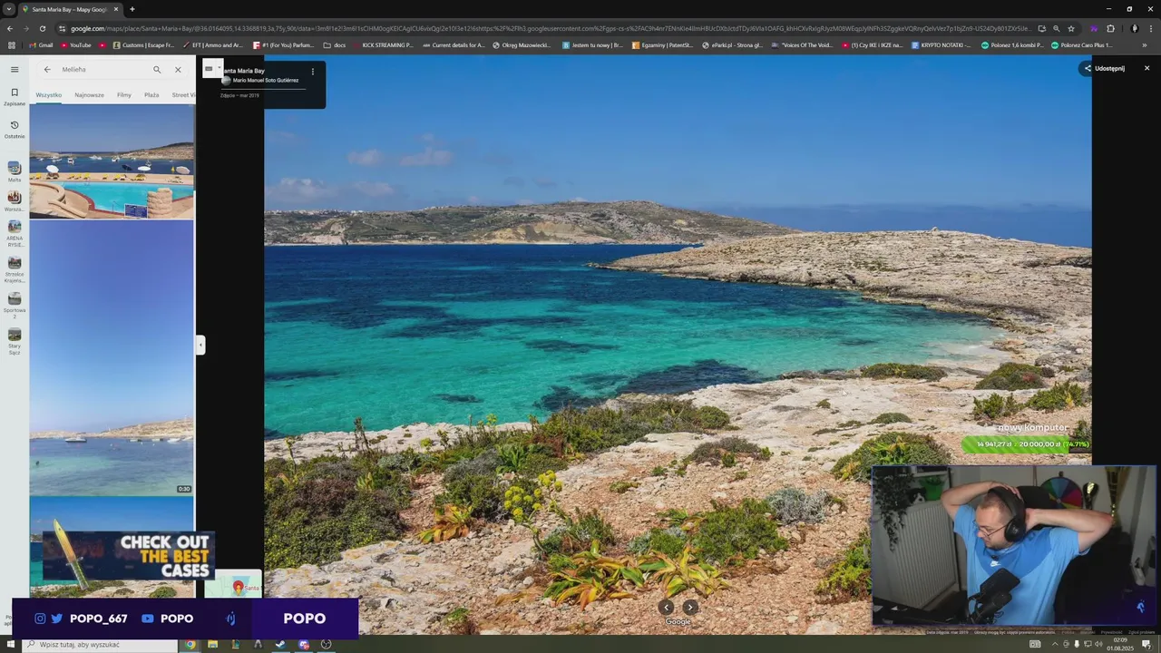Image resolution: width=1161 pixels, height=653 pixels.
Task: Open the Sportowa 2 recent place shortcut
Action: [15, 305]
